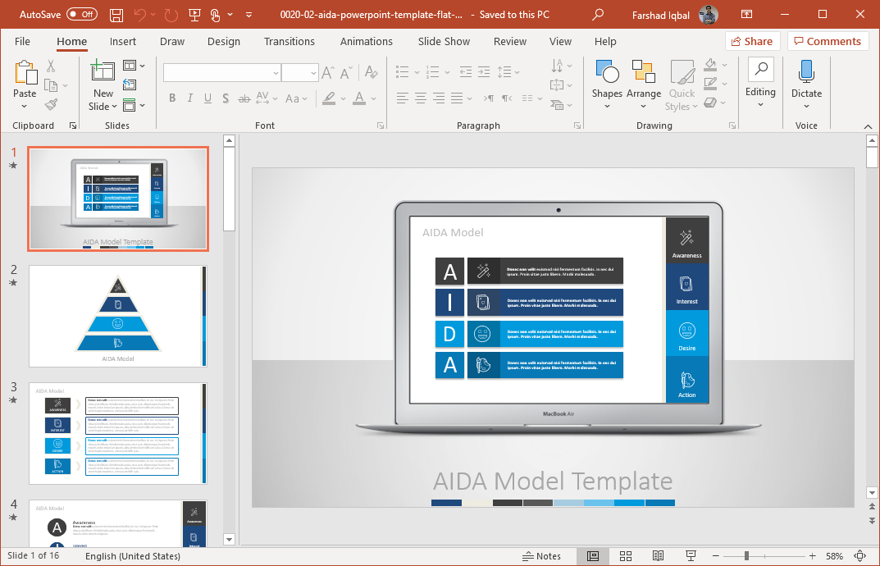Switch to Slide Sorter view icon
This screenshot has height=566, width=880.
(625, 556)
